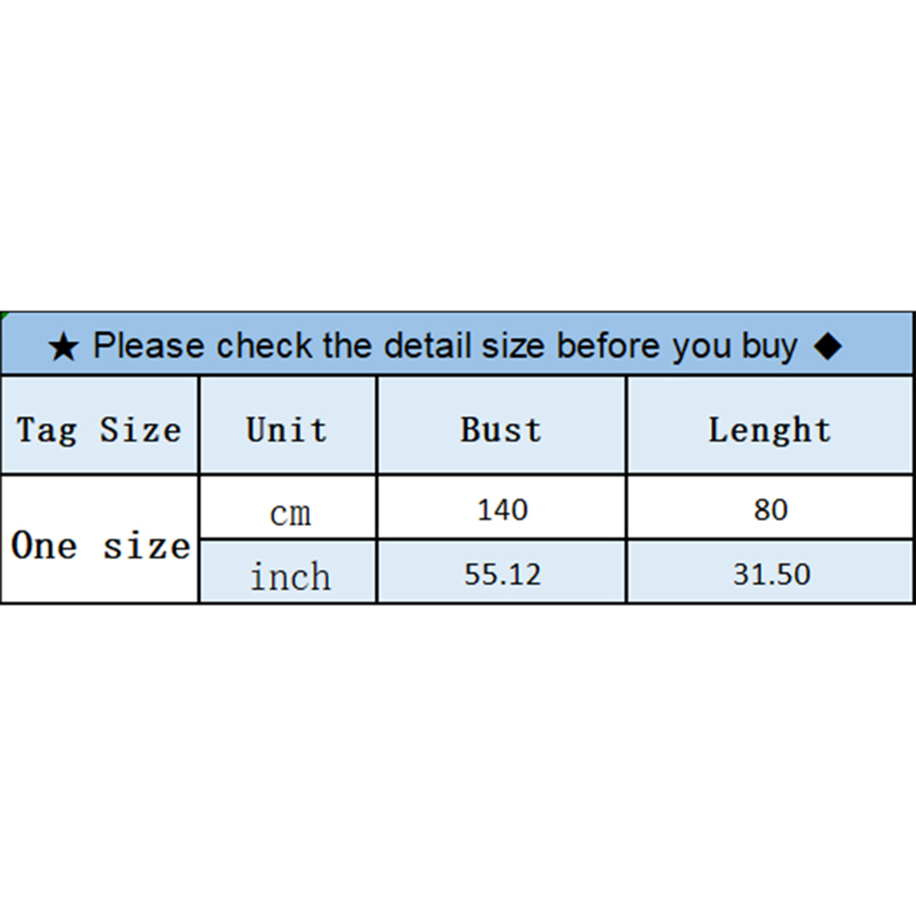Click the "cm" unit cell

click(x=290, y=513)
